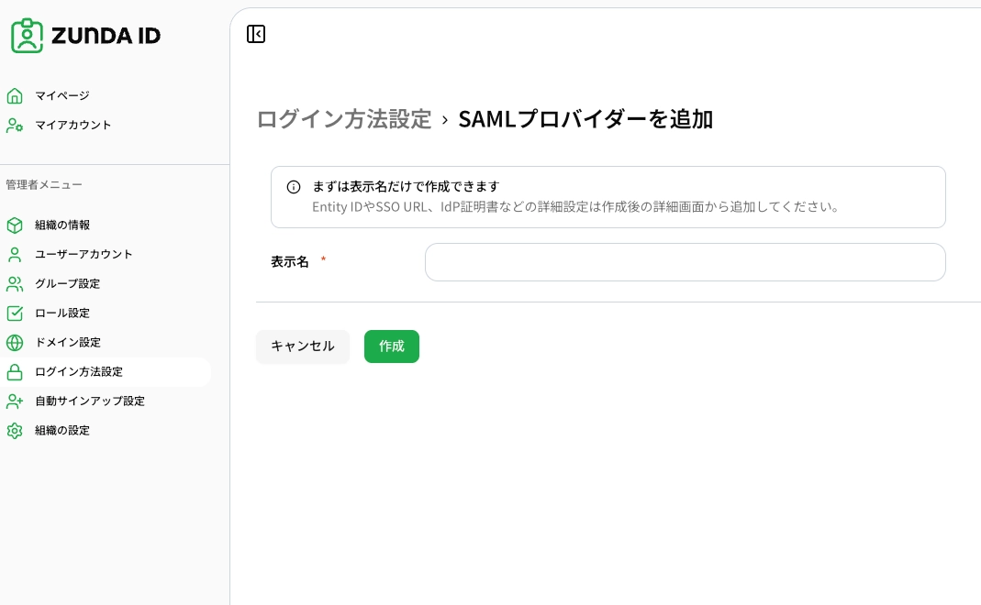Click the users icon for グループ設定

point(15,284)
